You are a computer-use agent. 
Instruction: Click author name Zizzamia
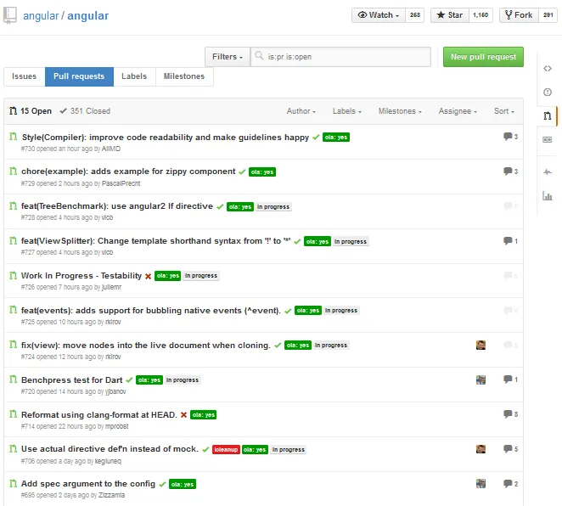tap(112, 495)
